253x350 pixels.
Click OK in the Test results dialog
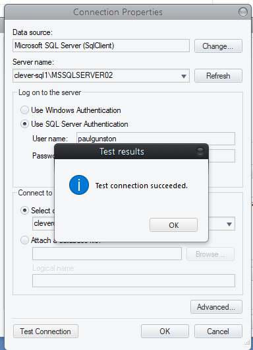click(x=173, y=225)
